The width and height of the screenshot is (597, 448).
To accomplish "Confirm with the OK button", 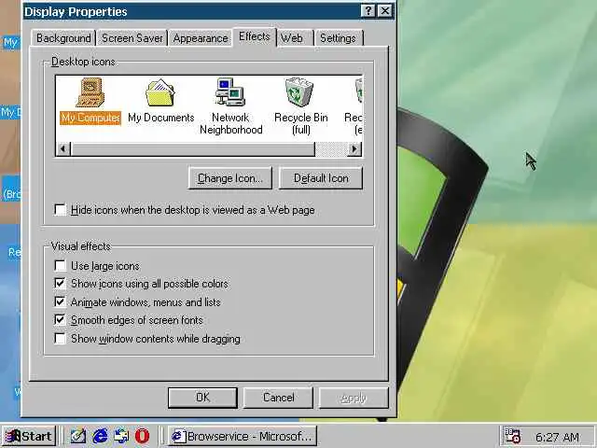I will tap(202, 398).
